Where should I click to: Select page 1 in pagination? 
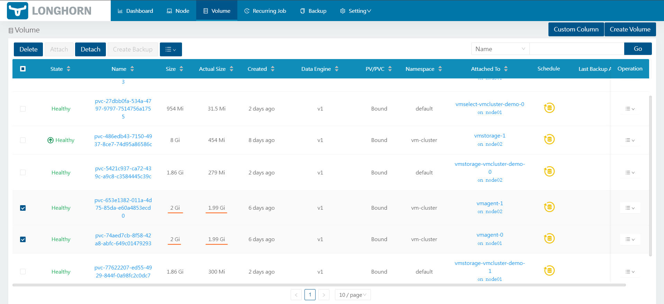pos(310,295)
